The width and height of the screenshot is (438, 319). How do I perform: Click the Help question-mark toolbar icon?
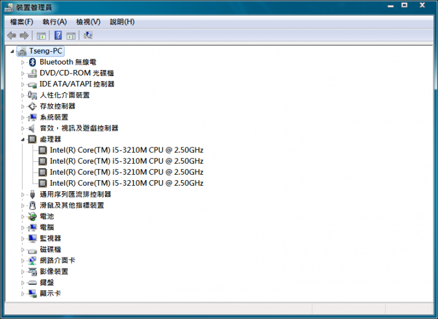58,35
